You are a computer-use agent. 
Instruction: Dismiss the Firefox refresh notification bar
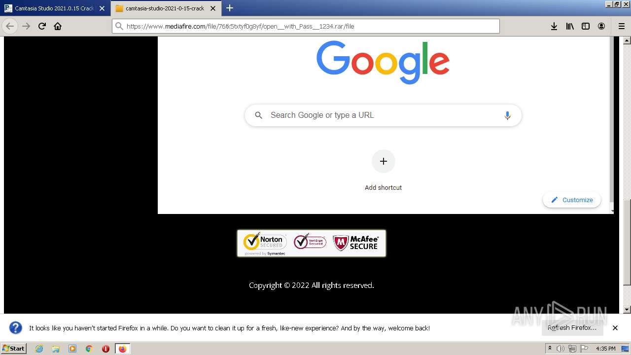(615, 328)
